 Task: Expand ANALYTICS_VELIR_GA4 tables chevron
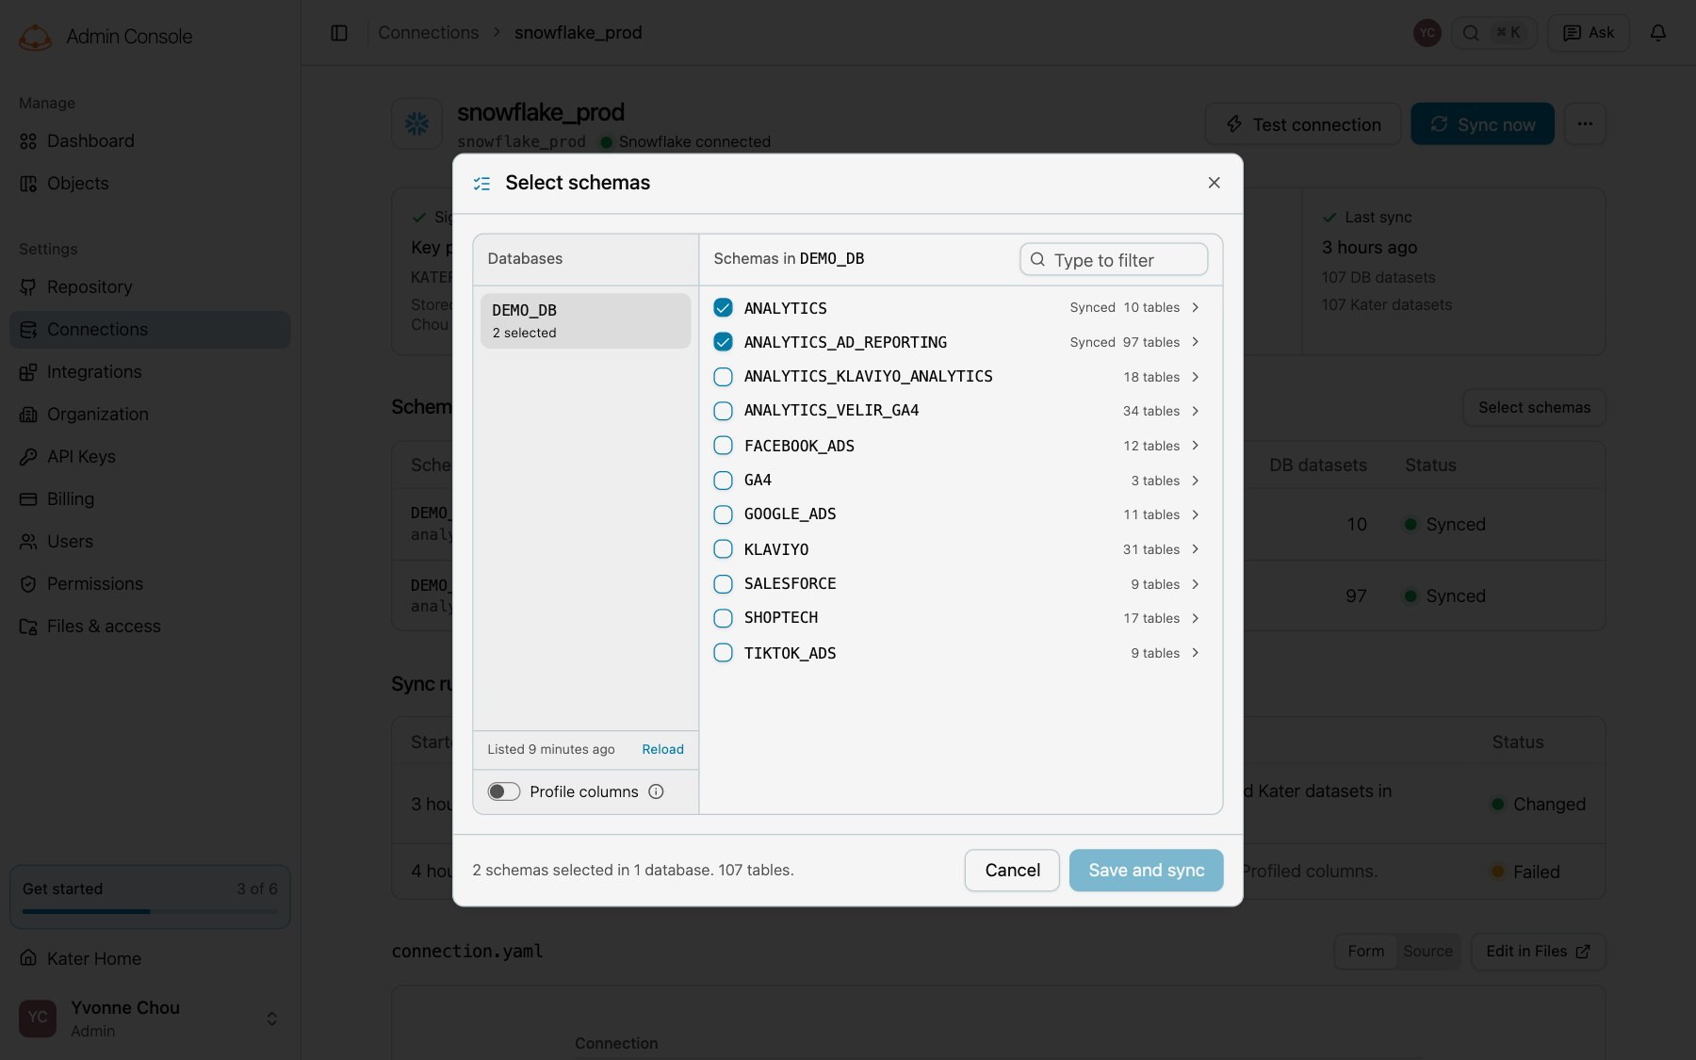[x=1195, y=411]
